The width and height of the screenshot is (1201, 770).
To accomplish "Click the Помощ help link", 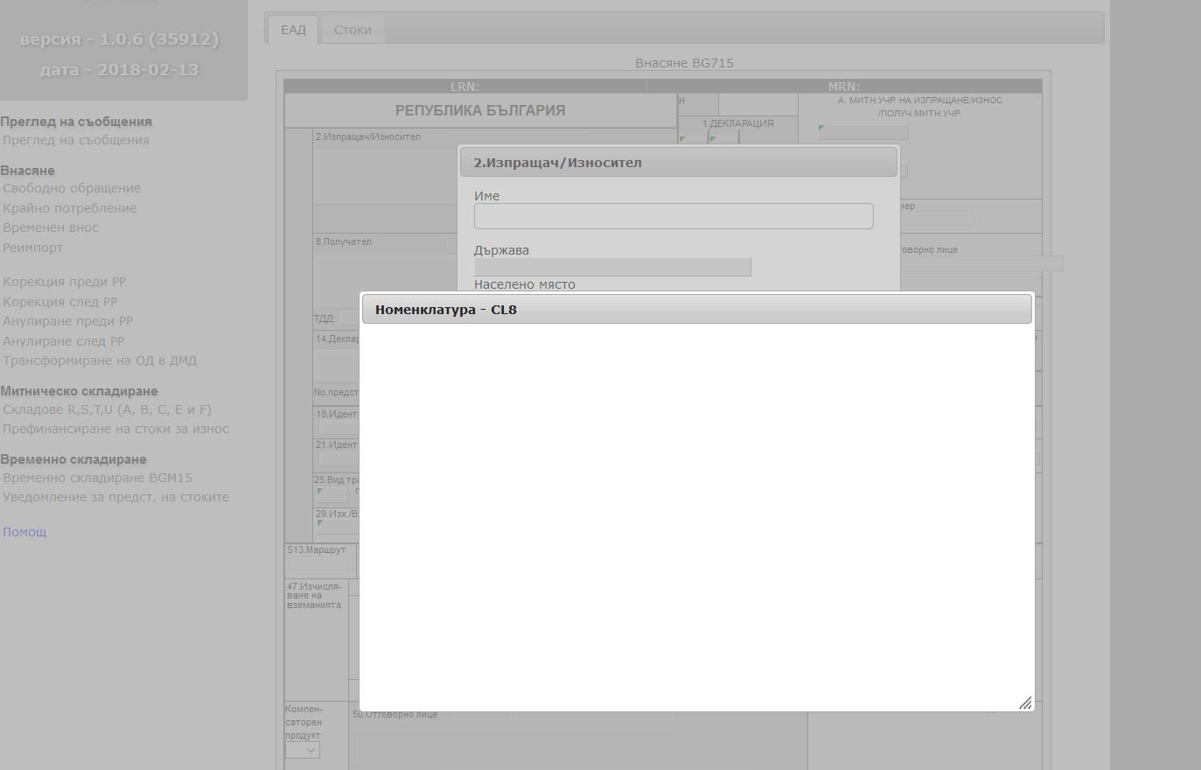I will [x=24, y=532].
